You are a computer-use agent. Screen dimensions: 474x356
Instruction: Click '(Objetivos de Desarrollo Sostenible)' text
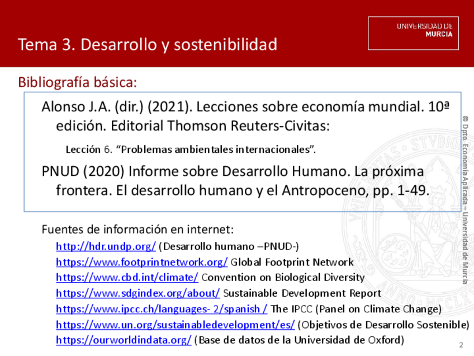[383, 325]
